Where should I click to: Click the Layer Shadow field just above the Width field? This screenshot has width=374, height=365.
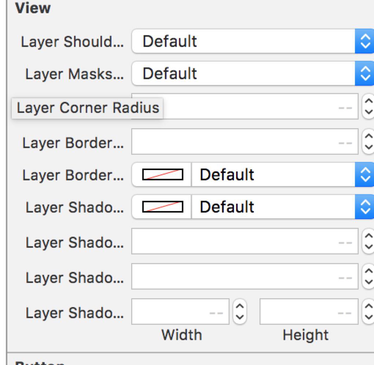pos(245,276)
